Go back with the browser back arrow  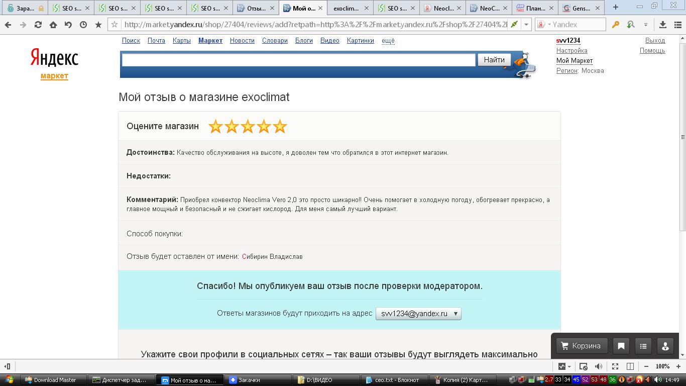point(8,25)
